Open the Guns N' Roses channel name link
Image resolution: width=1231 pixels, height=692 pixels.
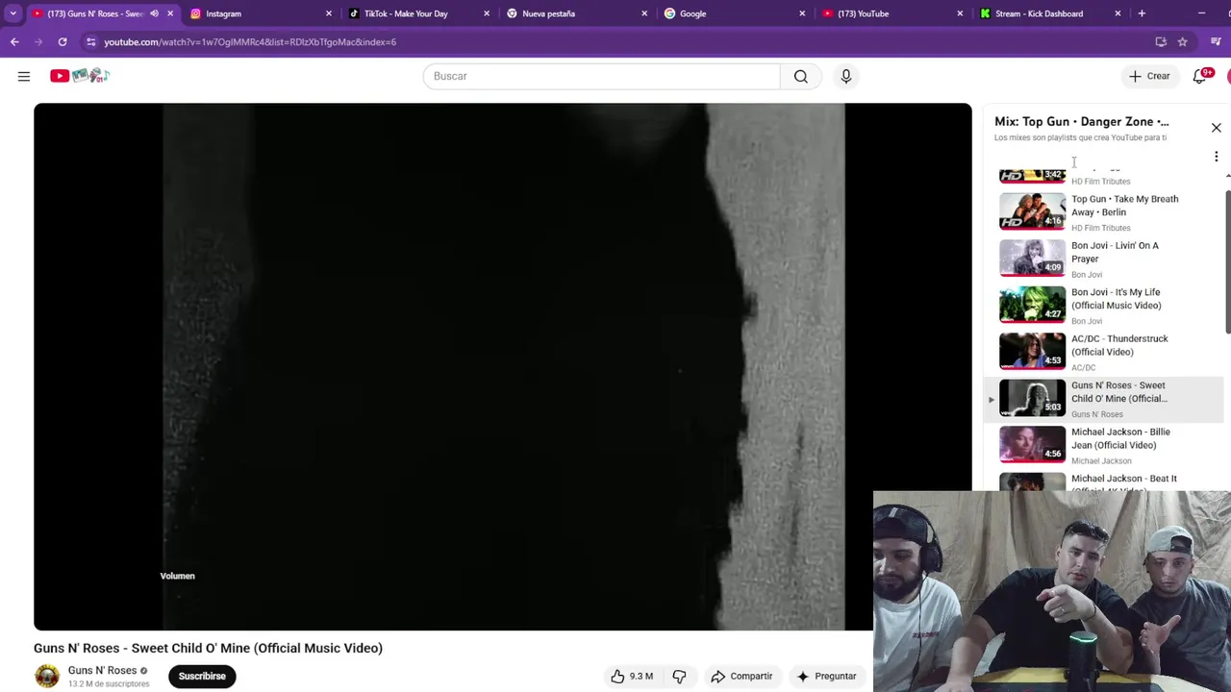(x=102, y=671)
